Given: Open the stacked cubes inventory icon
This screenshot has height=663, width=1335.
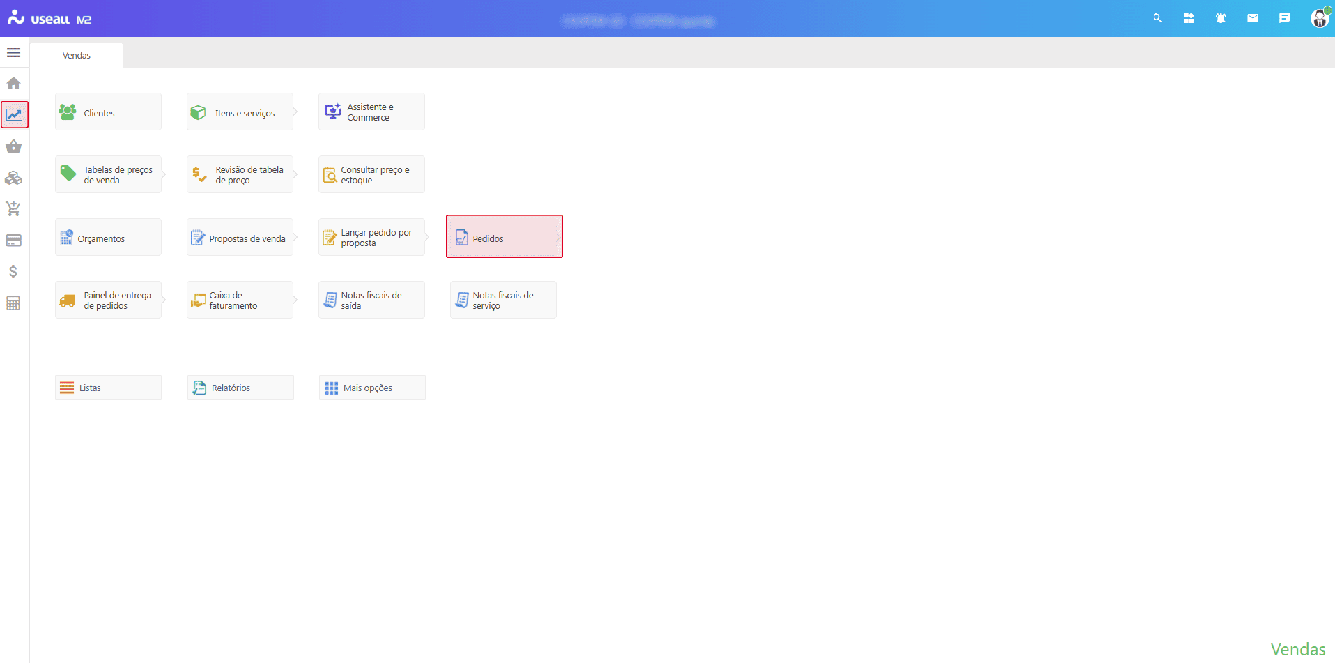Looking at the screenshot, I should coord(13,178).
